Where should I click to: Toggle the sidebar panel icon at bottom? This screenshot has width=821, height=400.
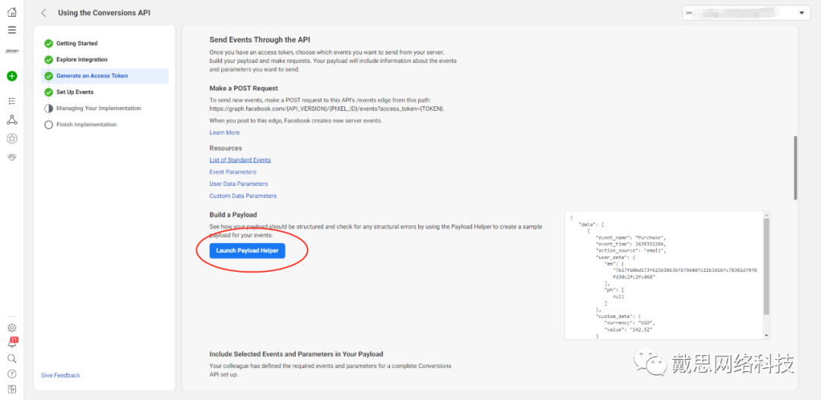point(11,389)
